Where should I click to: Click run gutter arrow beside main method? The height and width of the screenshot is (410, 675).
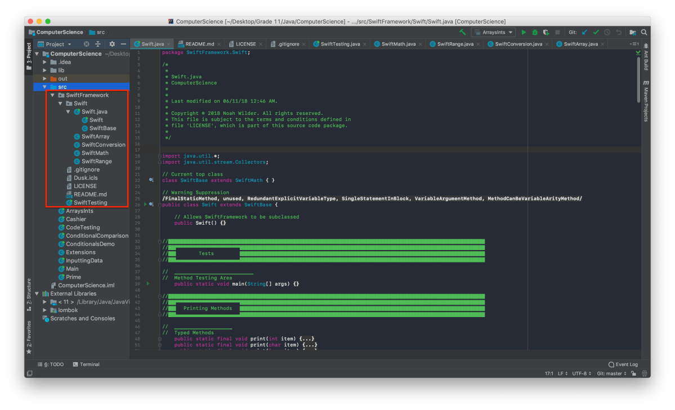(x=148, y=283)
